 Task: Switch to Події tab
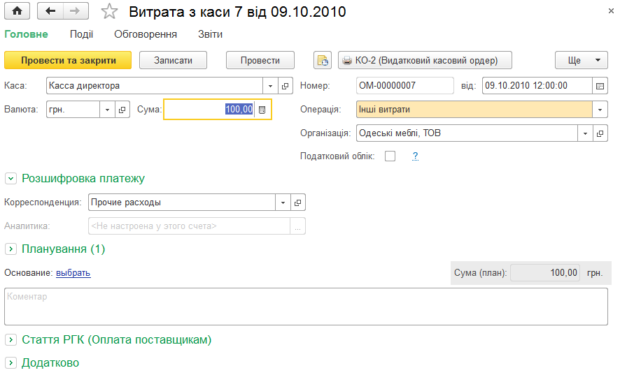[81, 34]
